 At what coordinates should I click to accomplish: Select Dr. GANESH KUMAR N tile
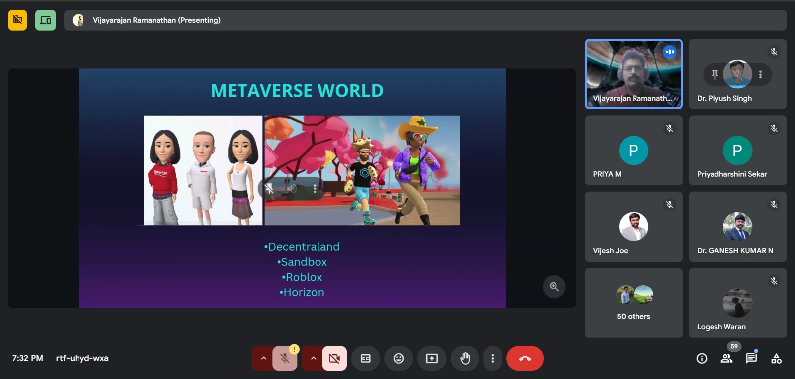pos(737,227)
